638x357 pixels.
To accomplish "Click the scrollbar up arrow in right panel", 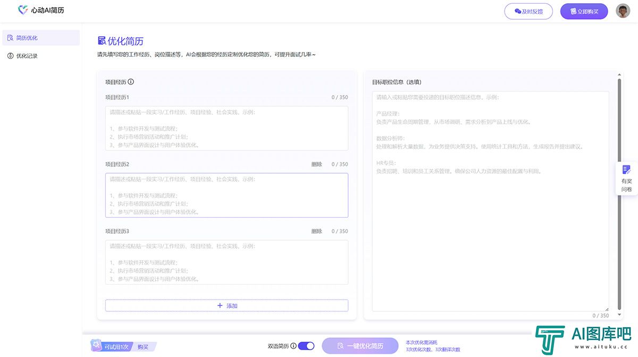I will [619, 75].
